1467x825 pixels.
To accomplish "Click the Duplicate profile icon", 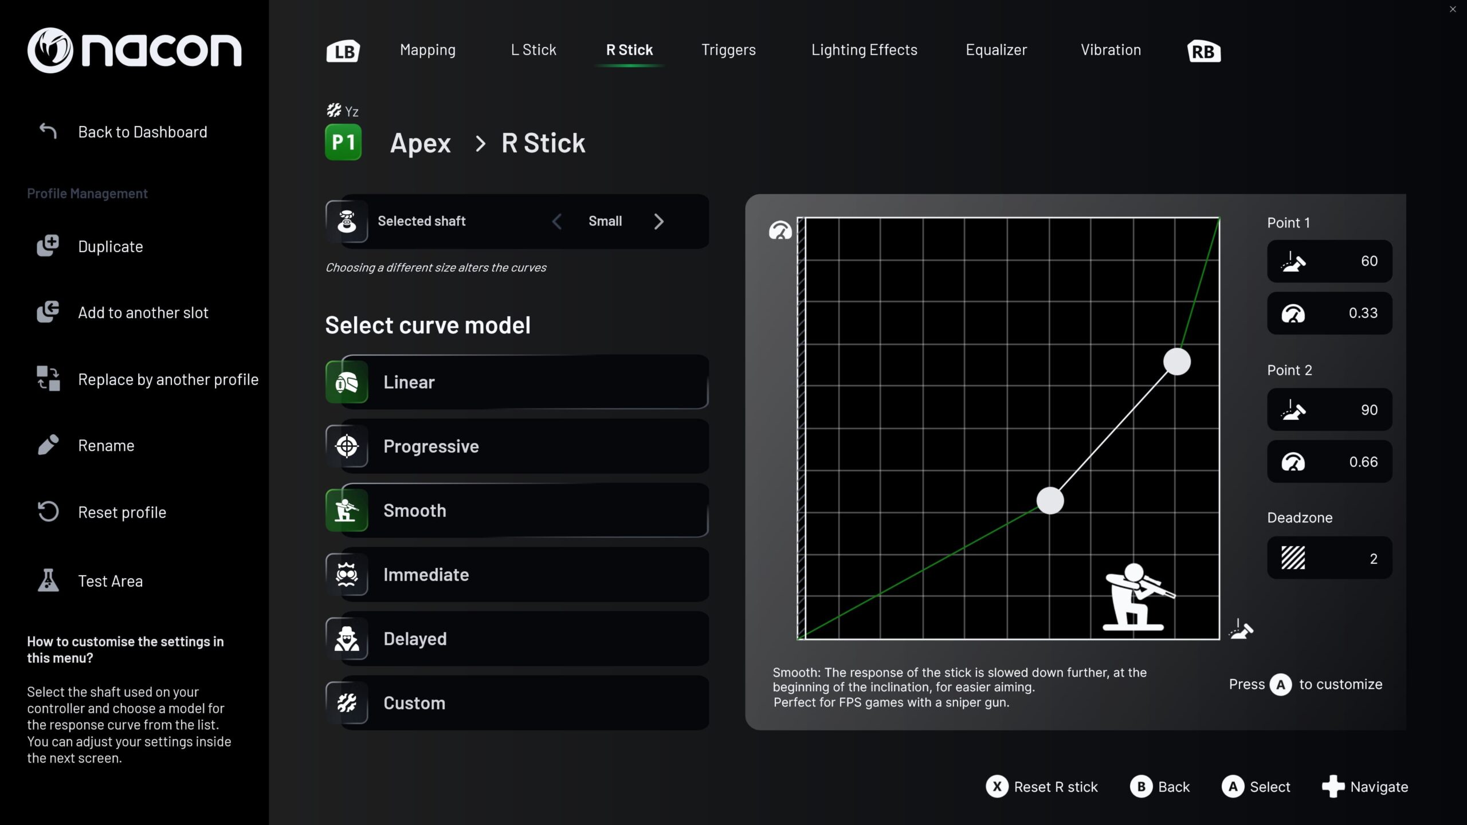I will point(48,246).
